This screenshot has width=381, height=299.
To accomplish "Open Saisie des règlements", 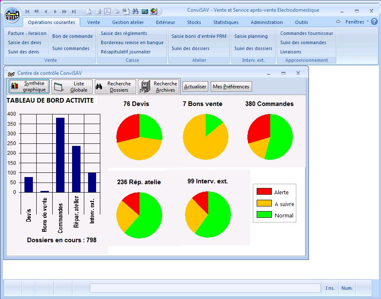I will tap(123, 33).
